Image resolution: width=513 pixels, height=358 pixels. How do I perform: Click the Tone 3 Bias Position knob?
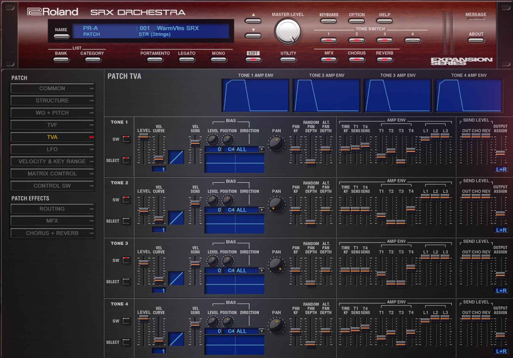pyautogui.click(x=227, y=261)
